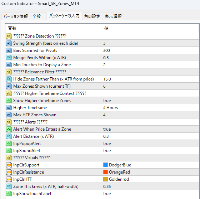
Task: Edit the Bars Scanned for Pivots value 300
Action: pos(150,50)
